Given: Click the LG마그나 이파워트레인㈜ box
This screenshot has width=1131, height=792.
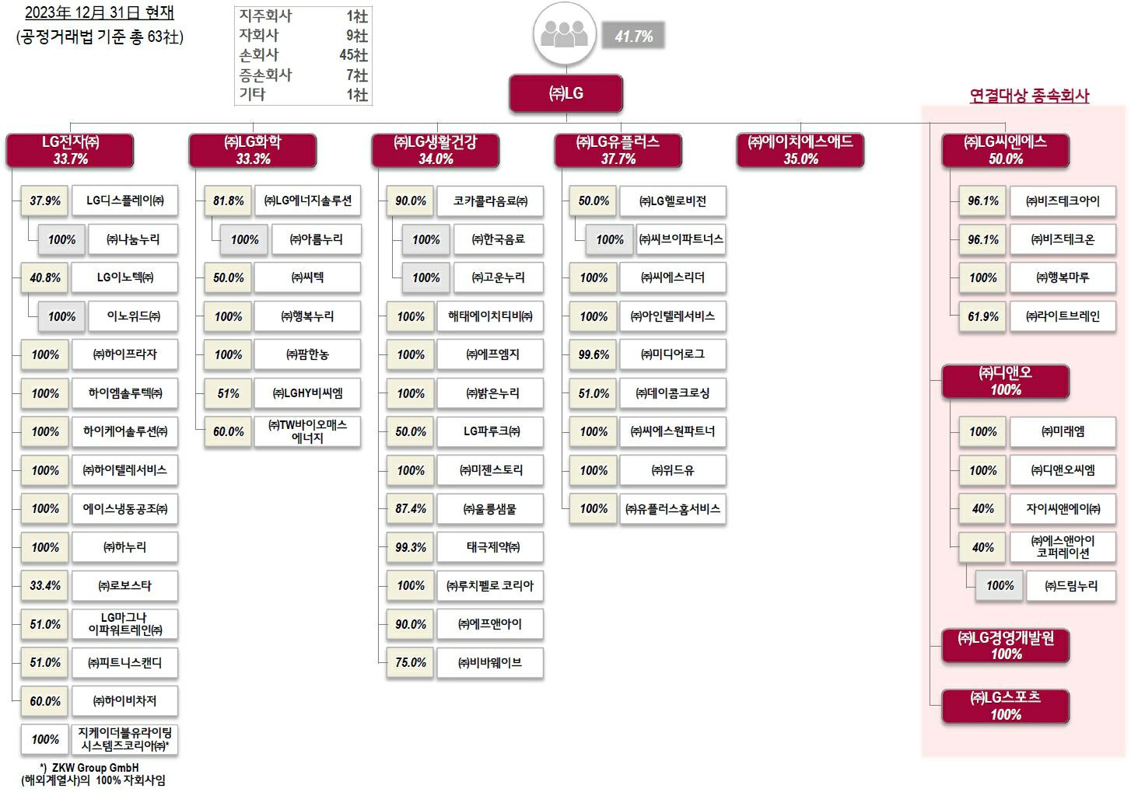Looking at the screenshot, I should 124,624.
